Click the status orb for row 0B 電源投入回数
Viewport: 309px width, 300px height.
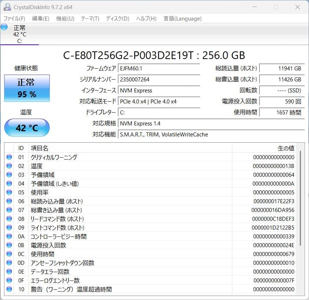coord(9,245)
